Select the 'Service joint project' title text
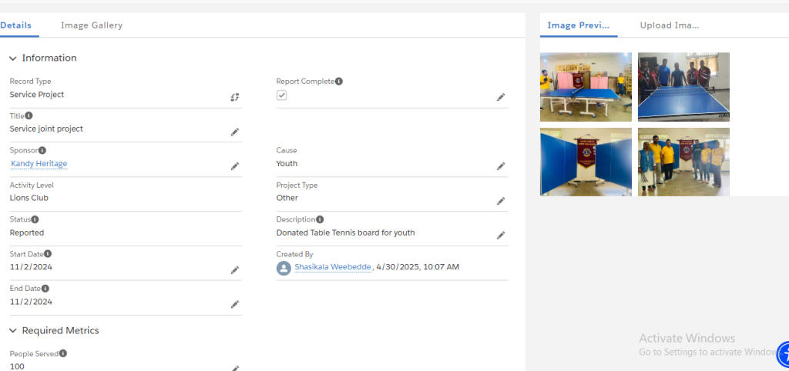Screen dimensions: 789x371 [x=46, y=129]
